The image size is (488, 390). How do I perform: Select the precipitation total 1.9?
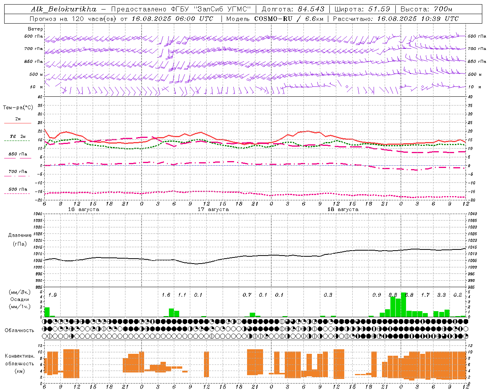[x=53, y=295]
